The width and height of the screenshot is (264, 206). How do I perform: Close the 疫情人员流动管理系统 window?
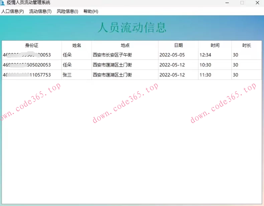pos(257,3)
